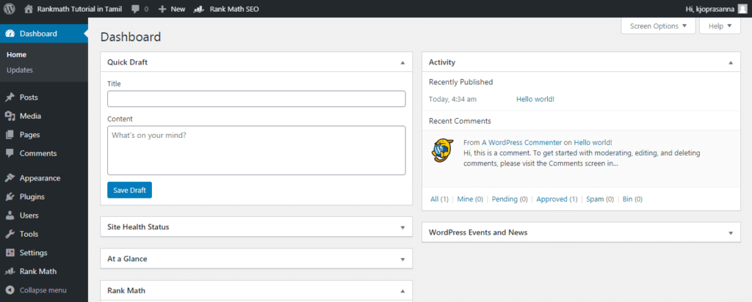Click the Appearance brush icon
The image size is (752, 302).
pos(10,178)
